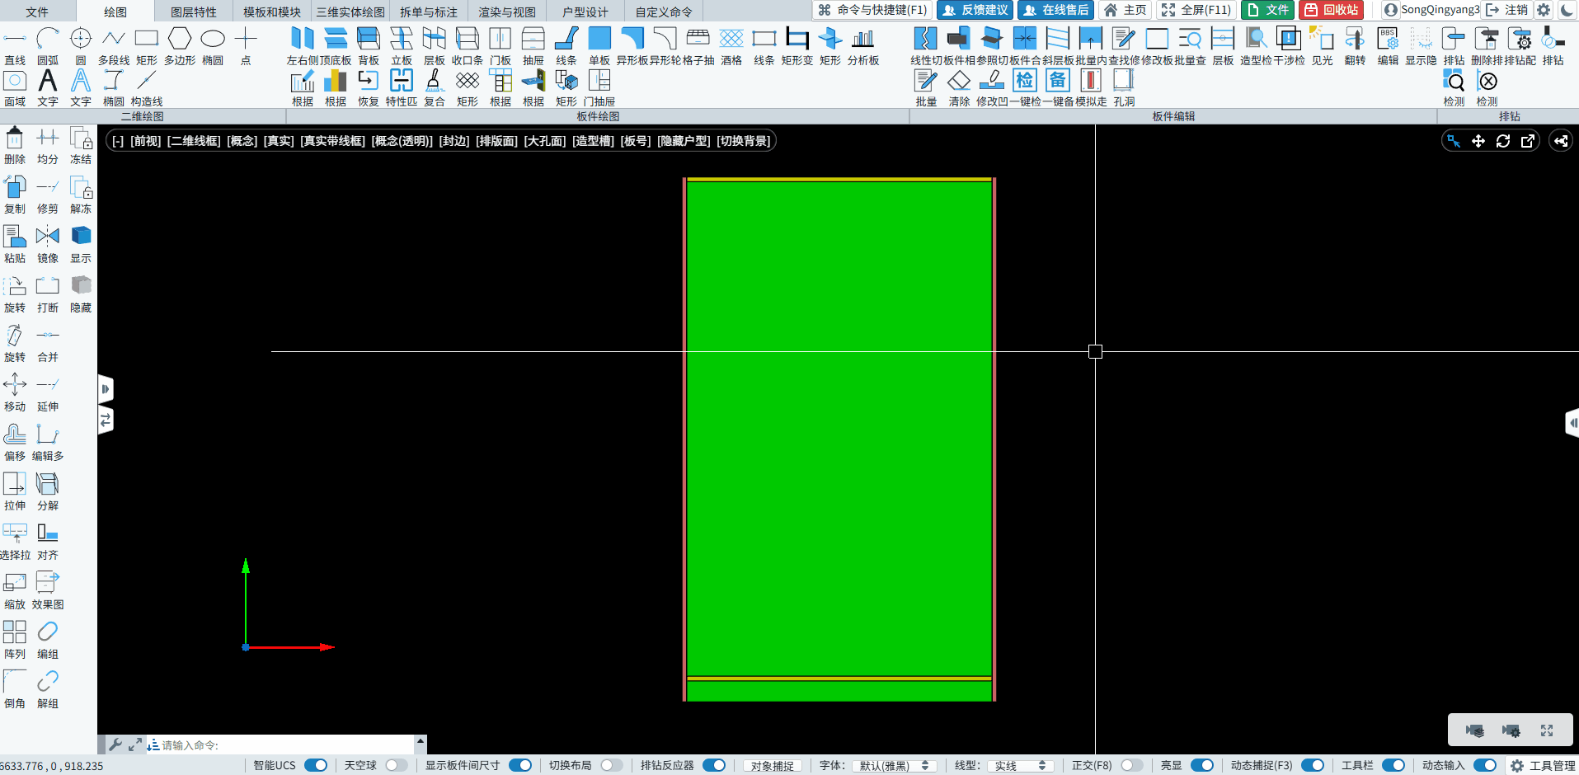Switch to the 图层特性 ribbon tab
The height and width of the screenshot is (775, 1579).
(194, 12)
